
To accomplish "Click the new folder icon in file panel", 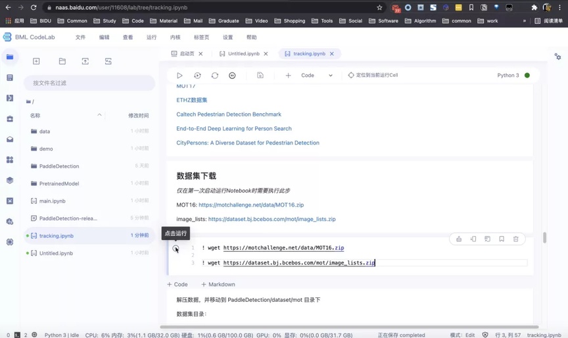I will tap(62, 61).
